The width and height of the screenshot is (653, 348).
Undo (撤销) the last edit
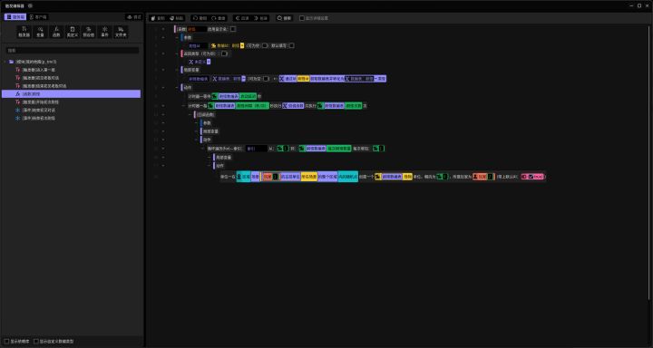[x=200, y=18]
